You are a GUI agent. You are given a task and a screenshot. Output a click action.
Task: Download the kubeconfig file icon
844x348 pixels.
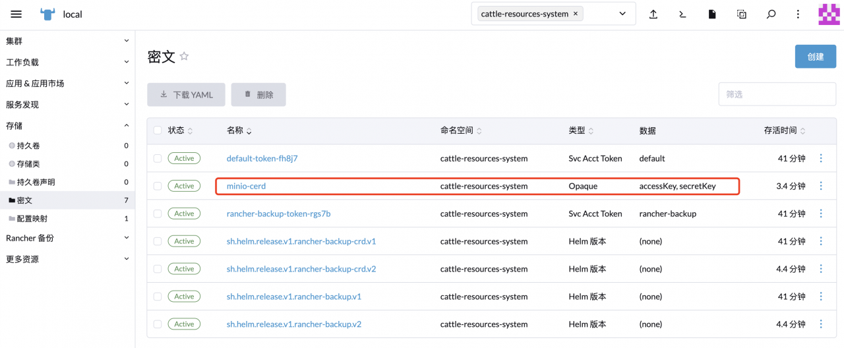pos(712,14)
